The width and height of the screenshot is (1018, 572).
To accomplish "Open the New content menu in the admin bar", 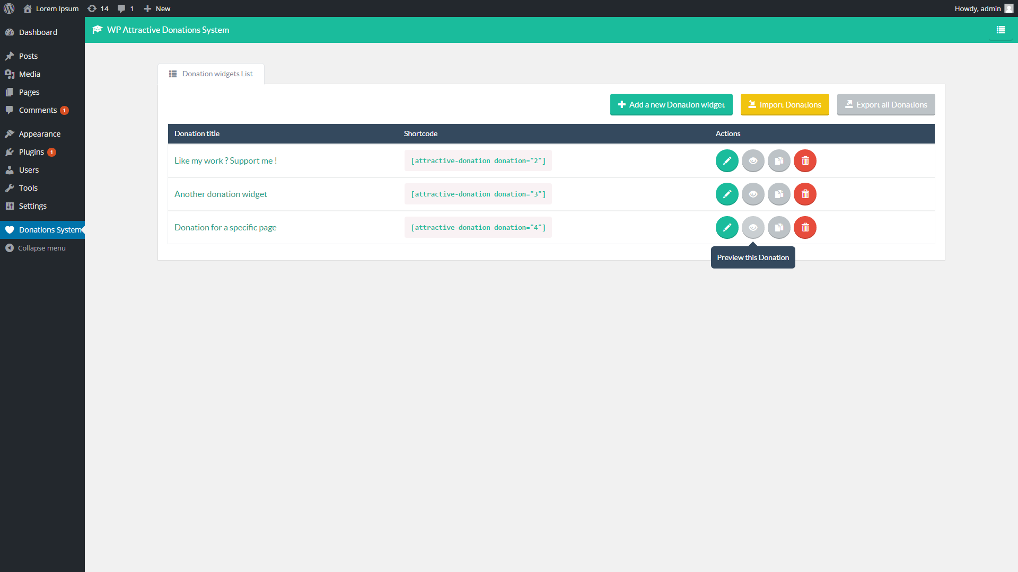I will [157, 8].
